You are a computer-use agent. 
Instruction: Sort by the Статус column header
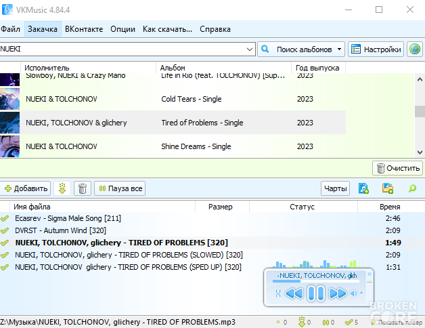coord(303,207)
